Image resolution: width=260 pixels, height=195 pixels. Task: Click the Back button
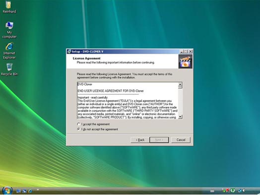point(140,140)
